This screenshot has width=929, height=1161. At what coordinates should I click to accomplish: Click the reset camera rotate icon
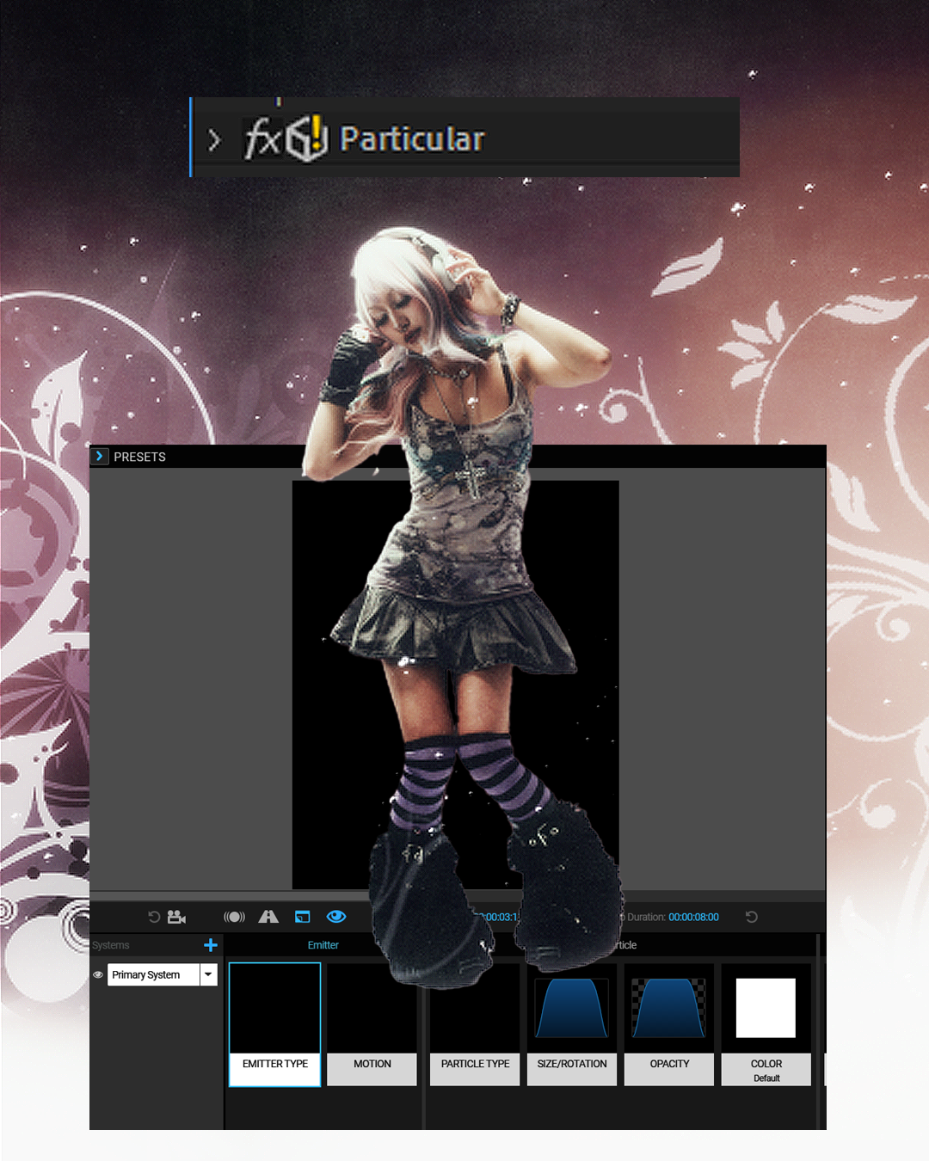tap(154, 917)
